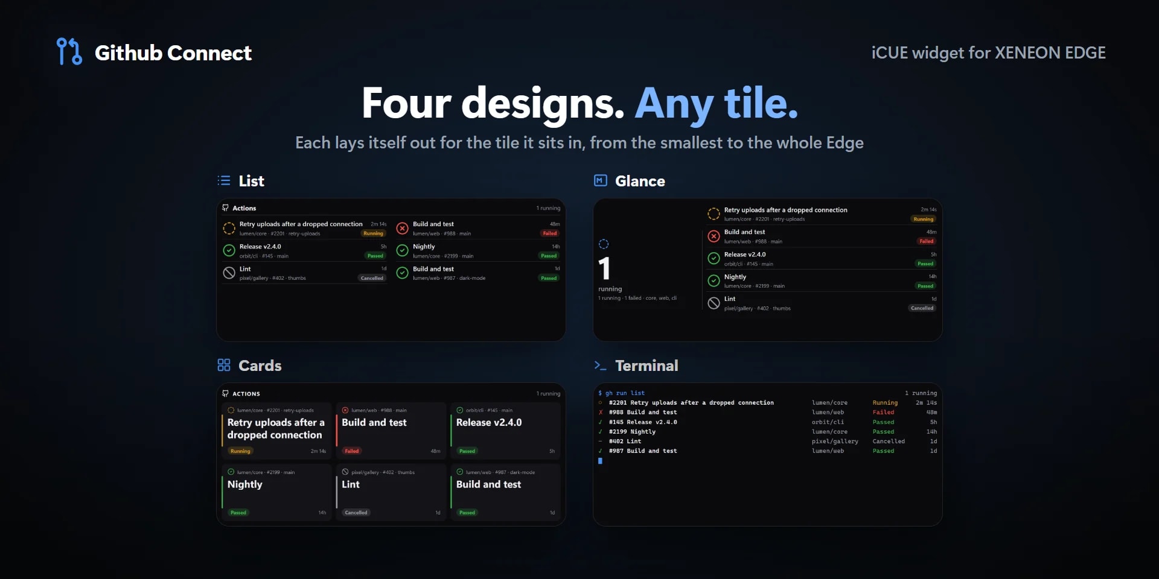The width and height of the screenshot is (1159, 579).
Task: Click the List design bullet-list icon
Action: [x=224, y=180]
